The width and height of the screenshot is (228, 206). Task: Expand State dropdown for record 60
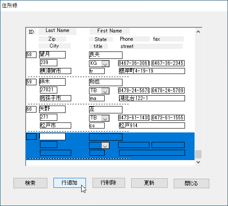105,118
